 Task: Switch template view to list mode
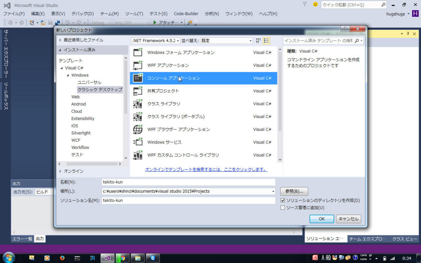click(x=266, y=41)
